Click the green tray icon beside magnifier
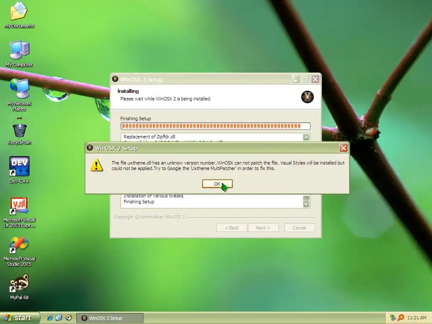 click(393, 318)
